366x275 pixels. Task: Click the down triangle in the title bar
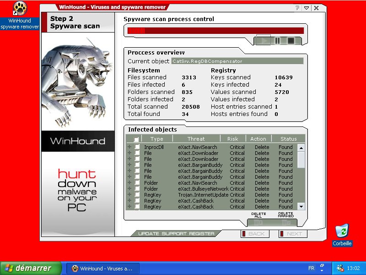[307, 8]
